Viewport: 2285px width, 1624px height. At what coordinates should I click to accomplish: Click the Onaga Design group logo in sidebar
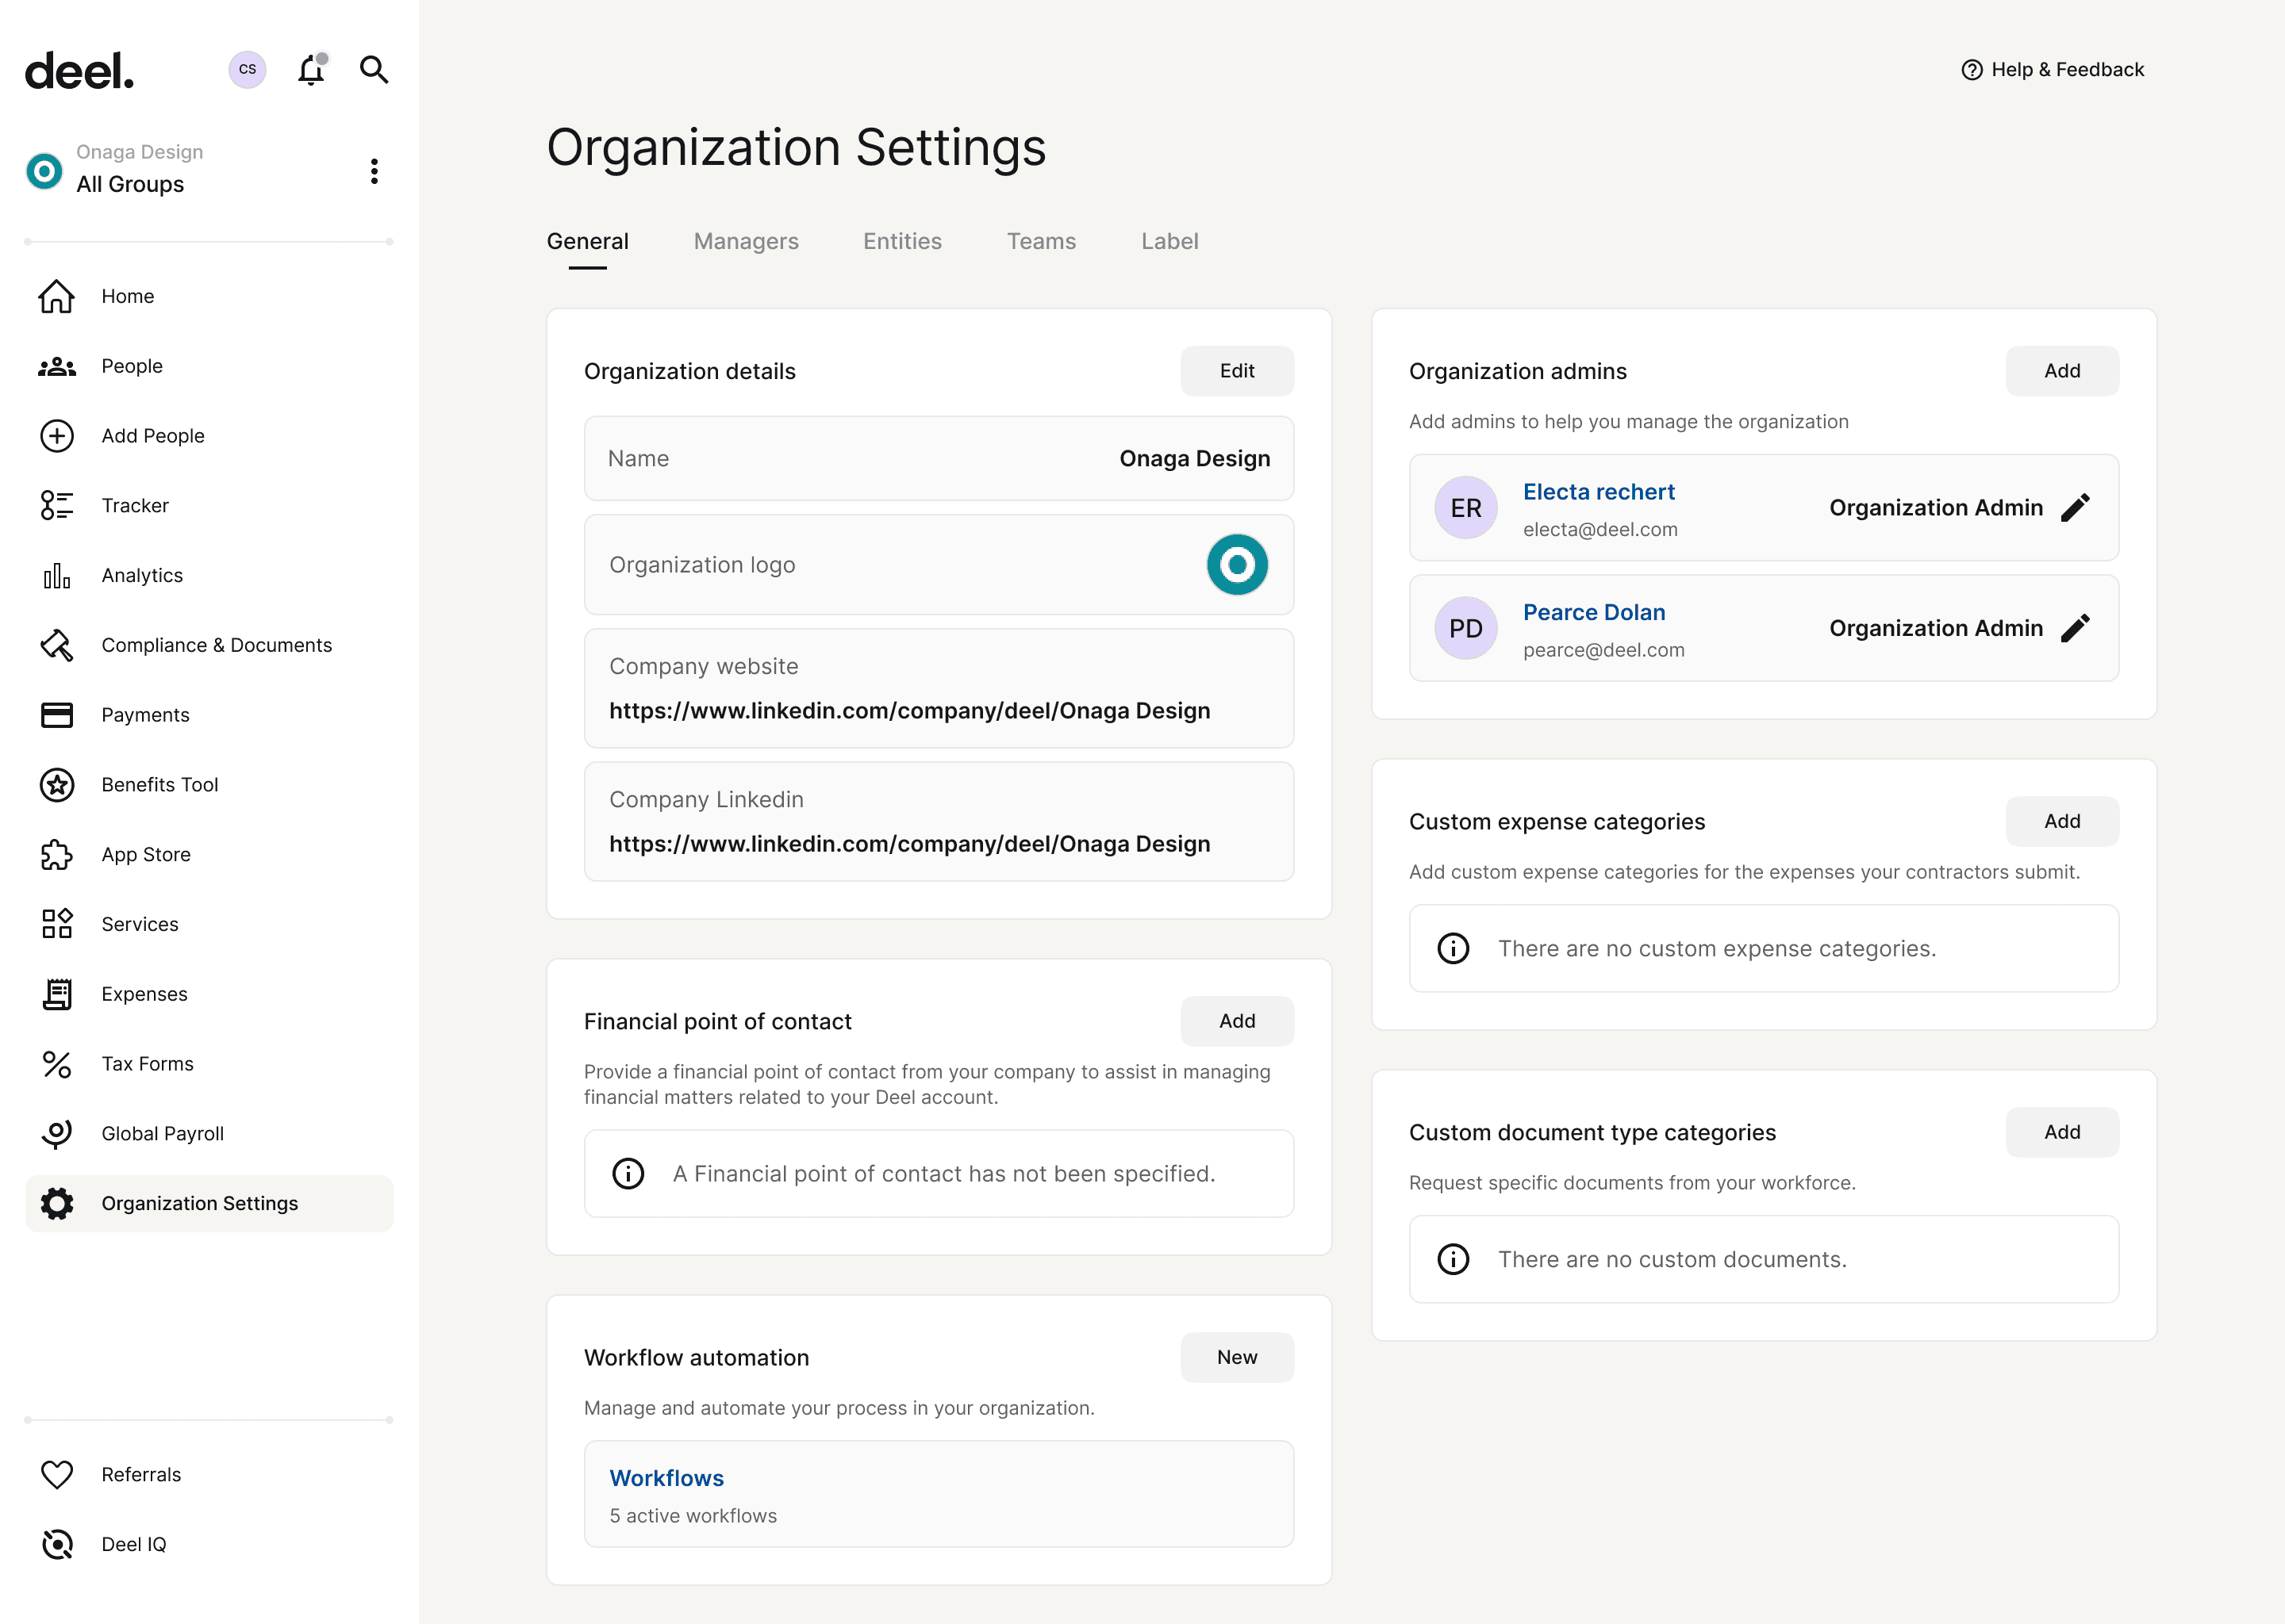tap(44, 171)
